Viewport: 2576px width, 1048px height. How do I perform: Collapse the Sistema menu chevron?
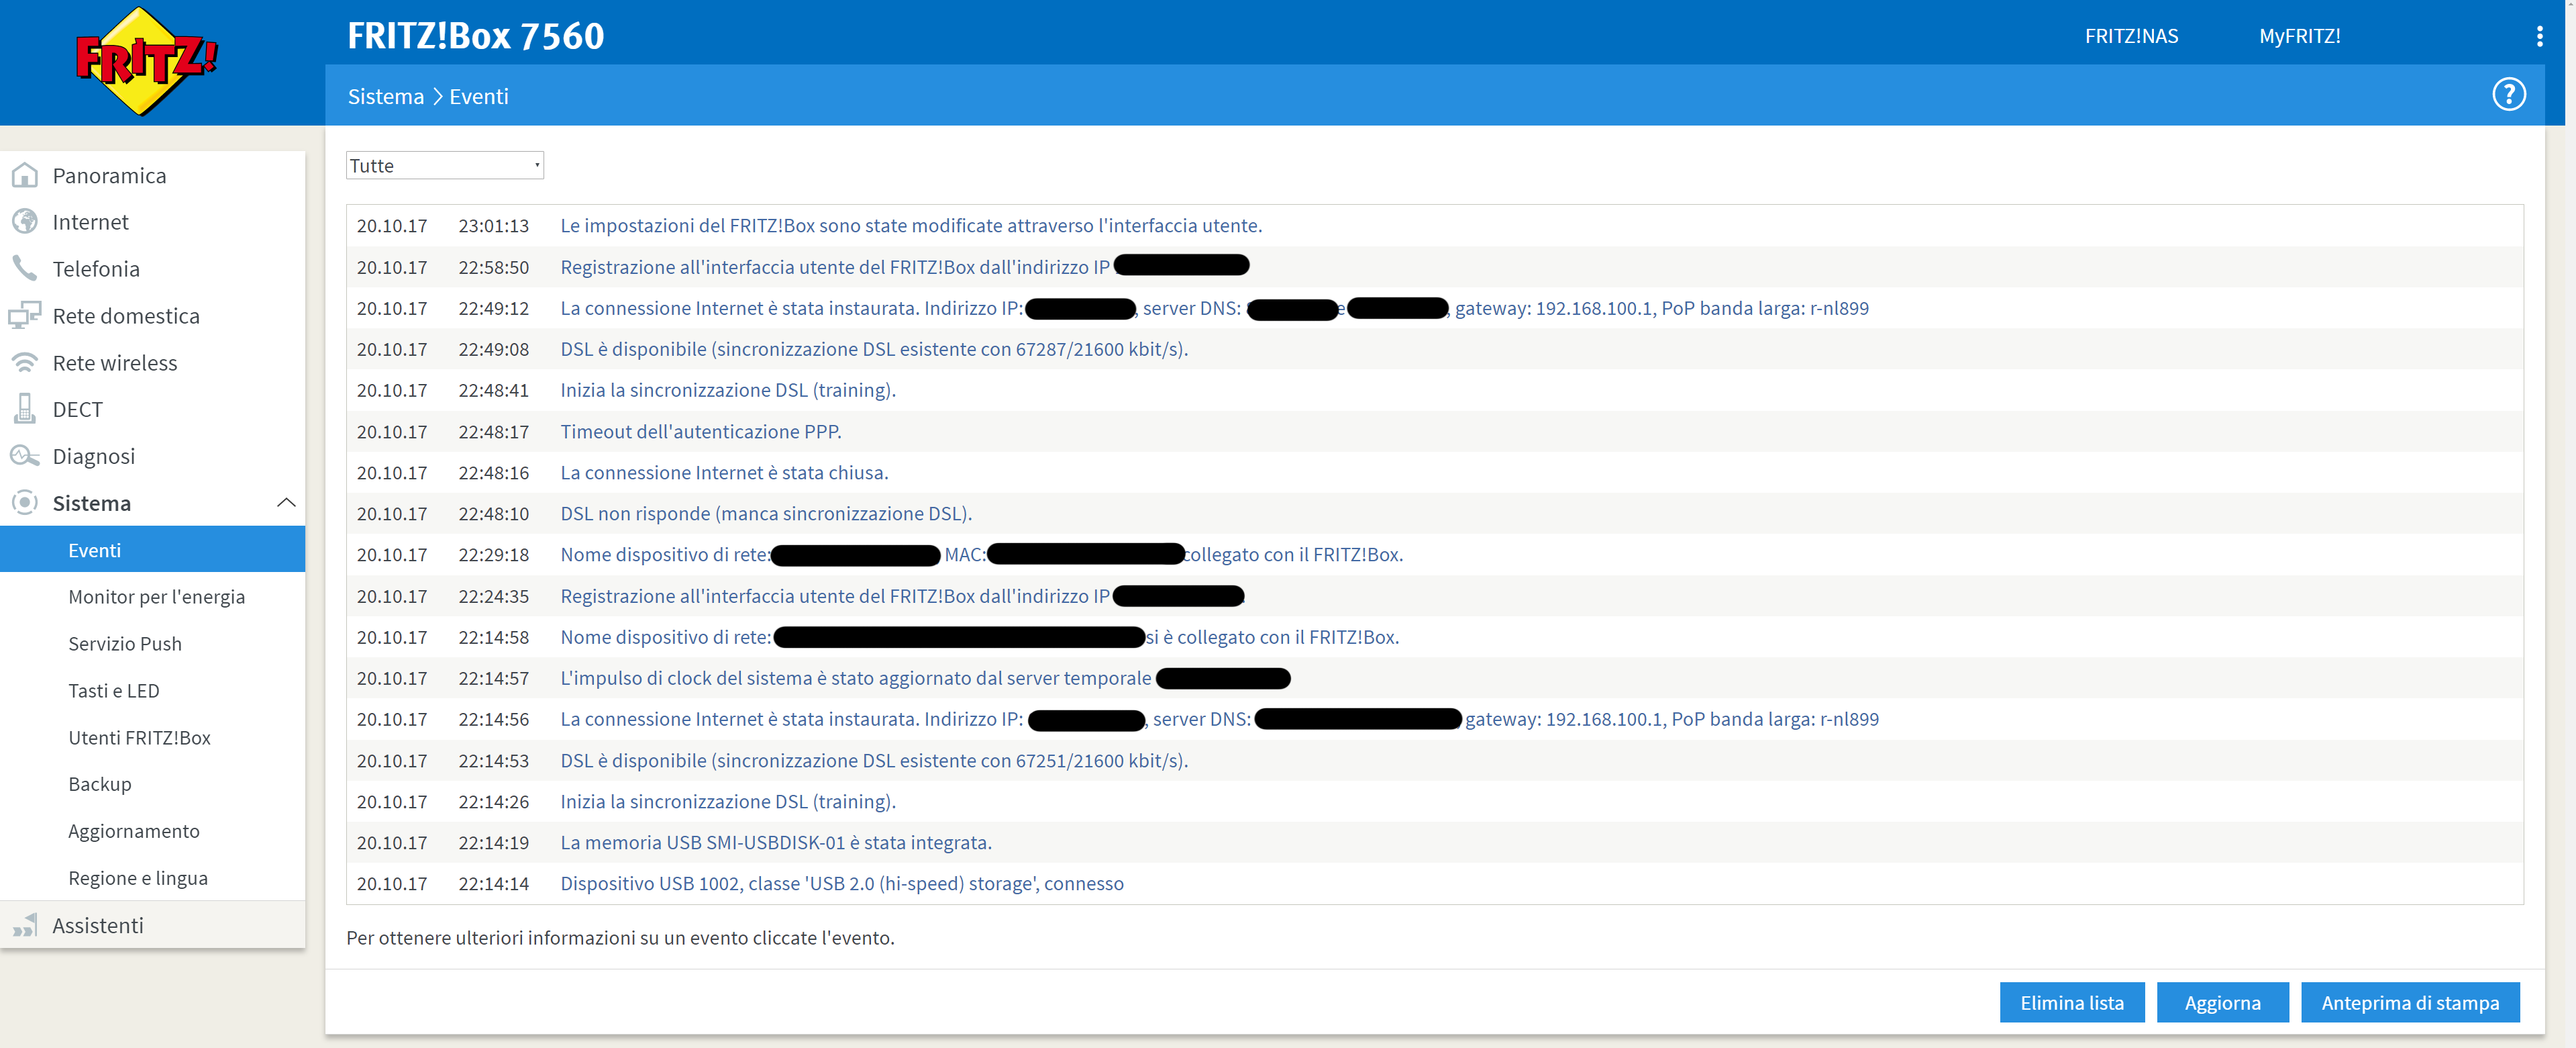(x=286, y=502)
